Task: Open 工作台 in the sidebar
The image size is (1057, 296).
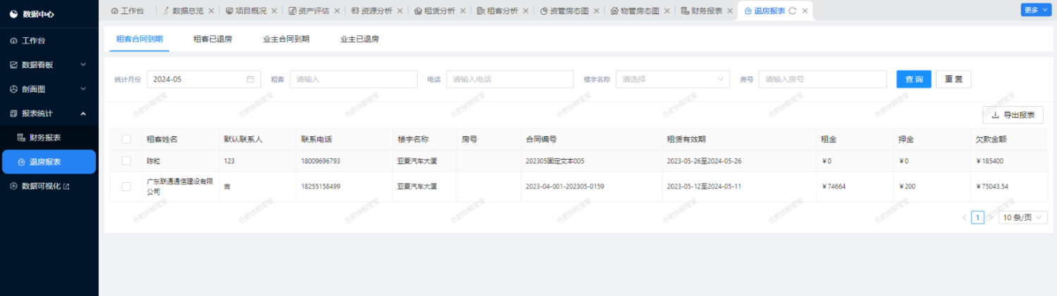Action: click(x=49, y=41)
